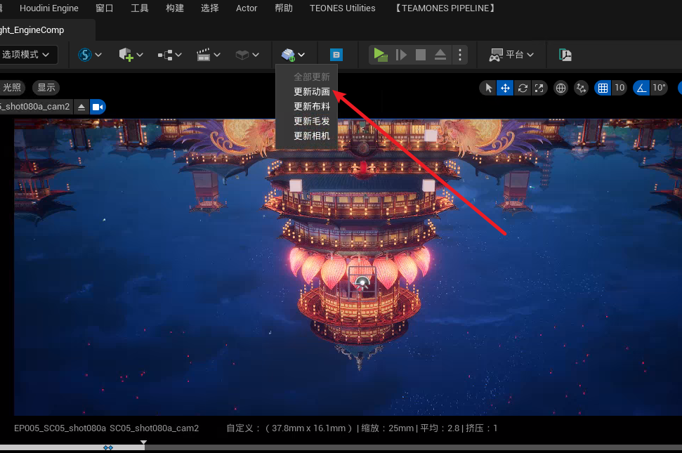Open the 选择 menu

click(209, 8)
